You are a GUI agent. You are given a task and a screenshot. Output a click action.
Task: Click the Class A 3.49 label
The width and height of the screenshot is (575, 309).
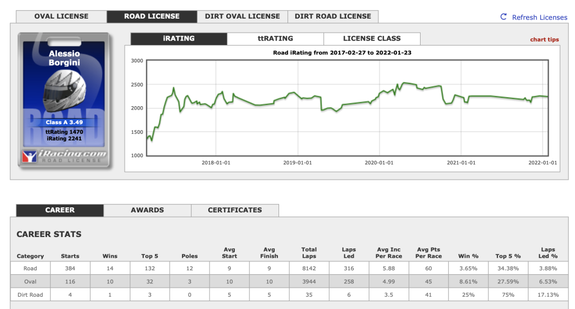[64, 122]
